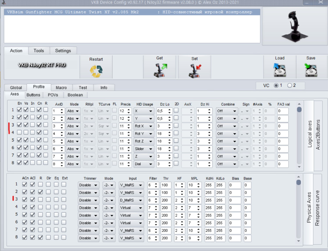
Task: Click Dz Lo stepper for logical axis 4
Action: click(170, 134)
